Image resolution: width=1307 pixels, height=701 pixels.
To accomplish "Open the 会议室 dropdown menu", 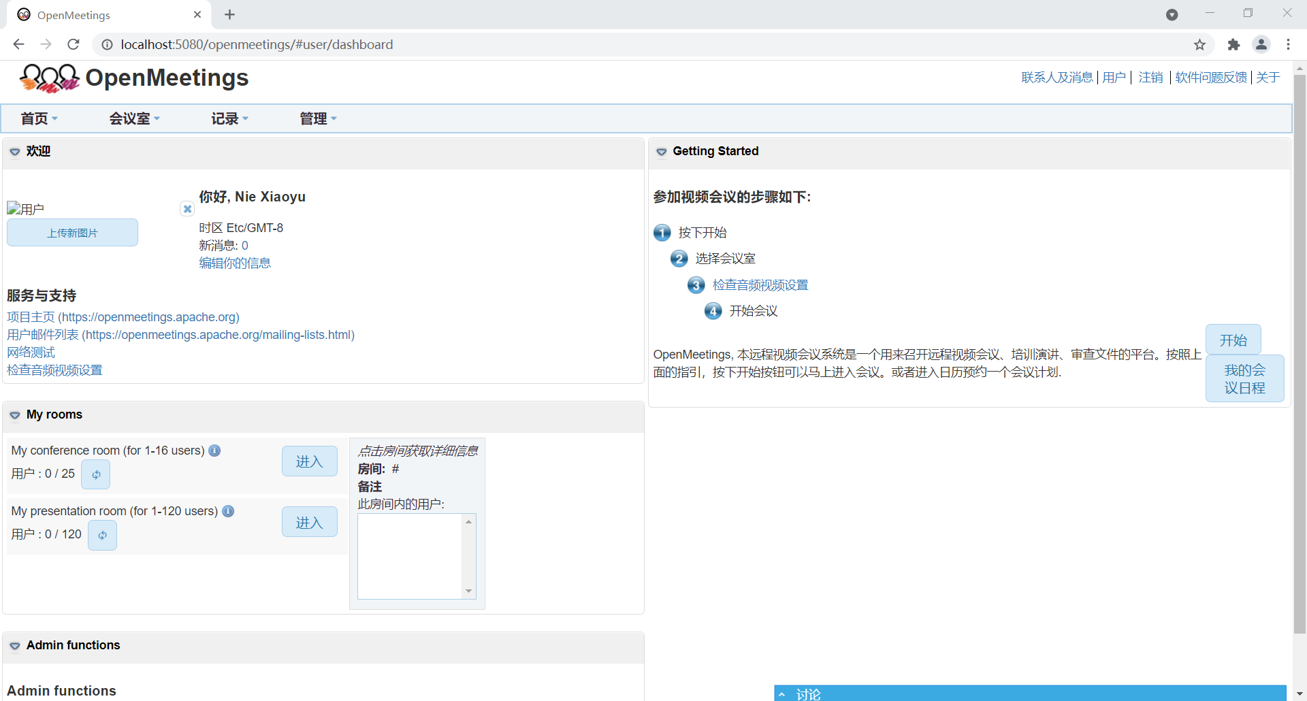I will [x=134, y=118].
